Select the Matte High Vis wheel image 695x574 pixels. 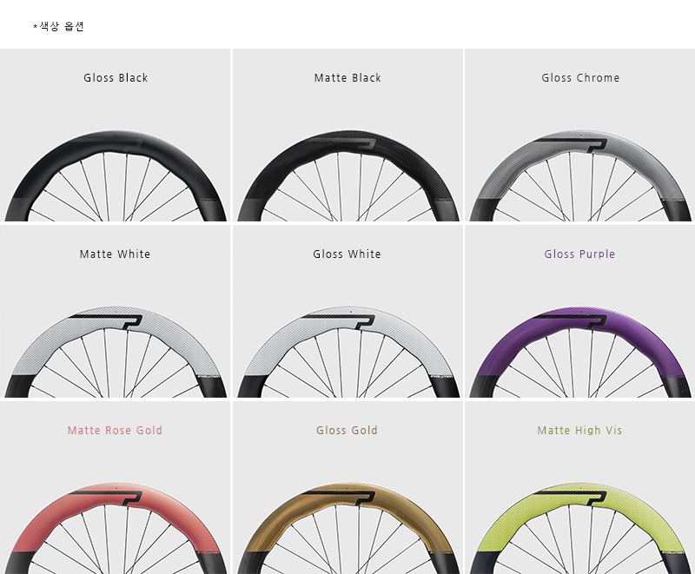(x=580, y=528)
